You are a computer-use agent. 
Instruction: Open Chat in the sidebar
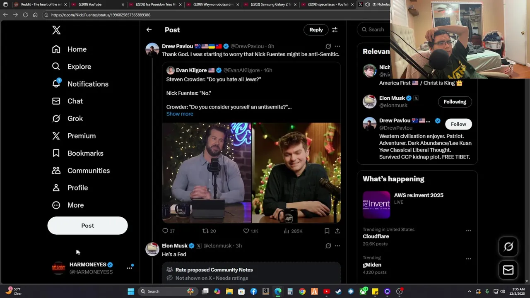[x=67, y=101]
